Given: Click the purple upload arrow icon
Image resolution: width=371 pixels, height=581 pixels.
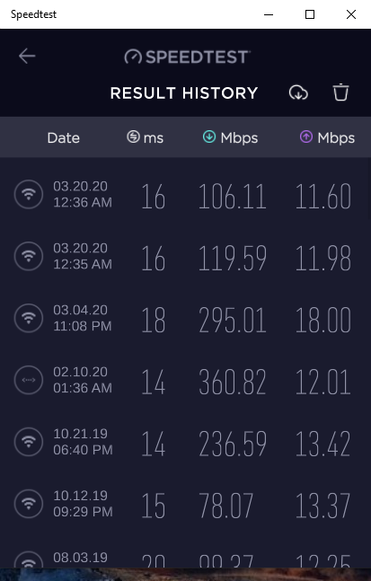Looking at the screenshot, I should click(306, 136).
